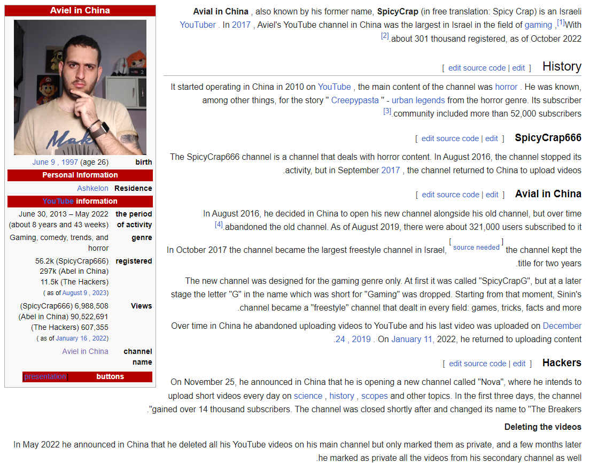Jump to footnote reference [3]
598x463 pixels.
coord(387,111)
